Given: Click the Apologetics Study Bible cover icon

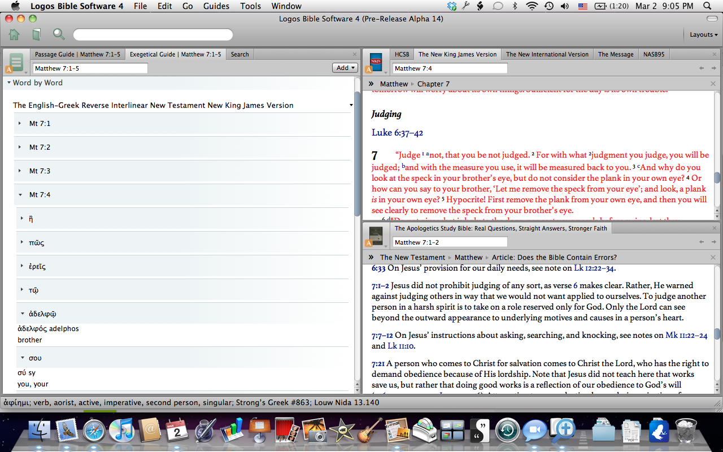Looking at the screenshot, I should [375, 236].
